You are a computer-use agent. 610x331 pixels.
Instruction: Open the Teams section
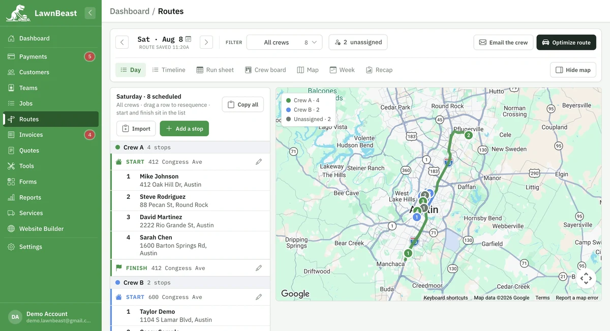[x=51, y=88]
